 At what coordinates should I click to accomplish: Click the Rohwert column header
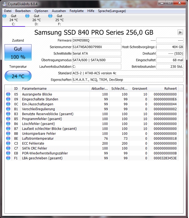pos(164,89)
